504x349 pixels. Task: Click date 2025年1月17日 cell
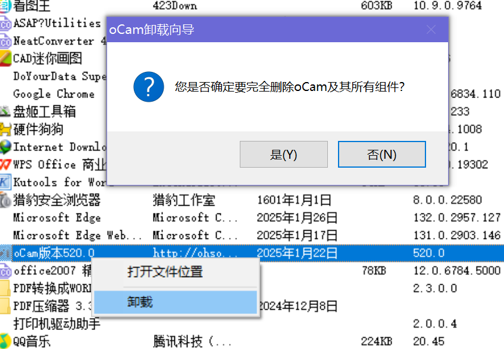pyautogui.click(x=297, y=235)
